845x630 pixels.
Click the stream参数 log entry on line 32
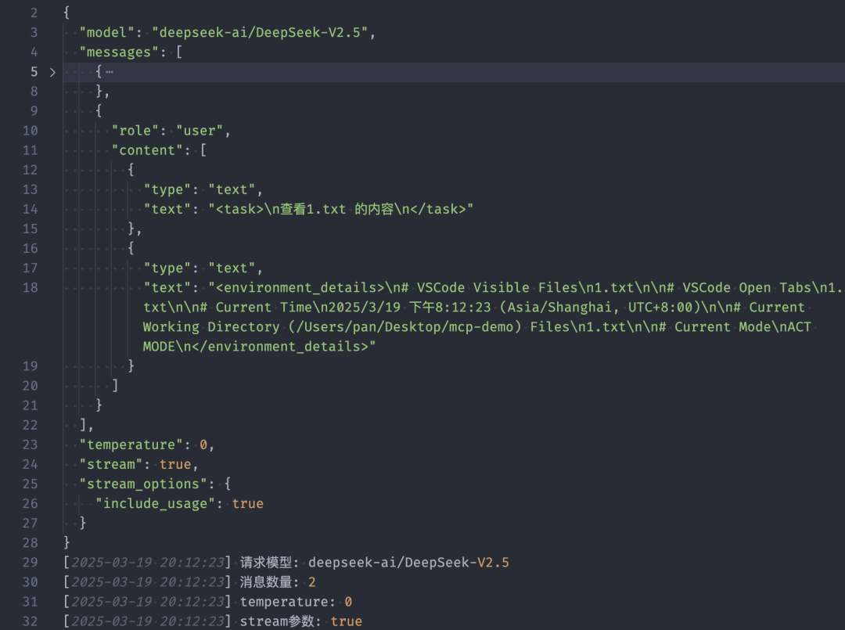pos(300,621)
